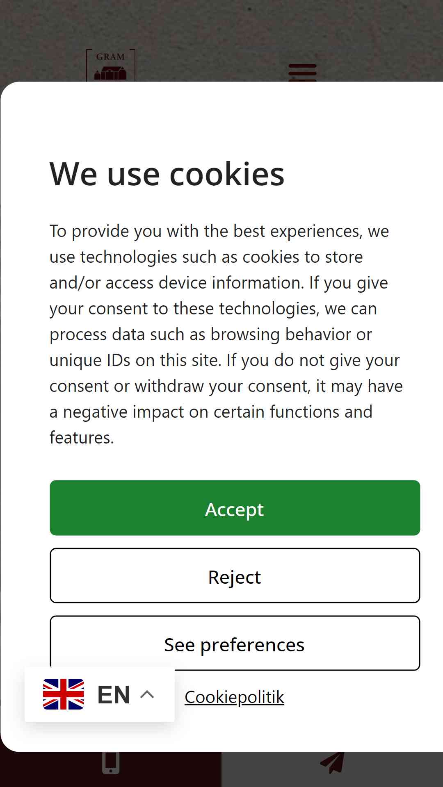Open the hamburger navigation menu
The width and height of the screenshot is (443, 787).
pyautogui.click(x=302, y=73)
